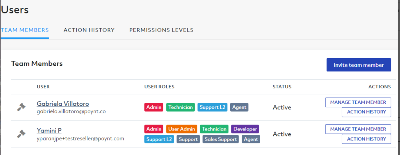Open the Permissions Levels tab
The image size is (400, 155).
161,30
